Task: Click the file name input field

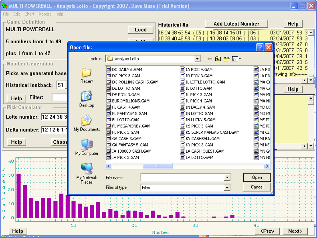Action: pyautogui.click(x=183, y=178)
